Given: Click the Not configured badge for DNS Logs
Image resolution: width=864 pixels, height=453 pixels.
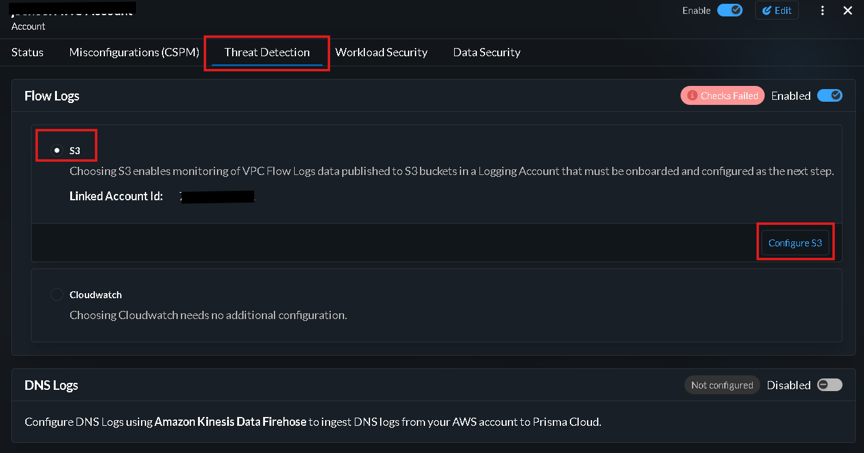Looking at the screenshot, I should (722, 385).
